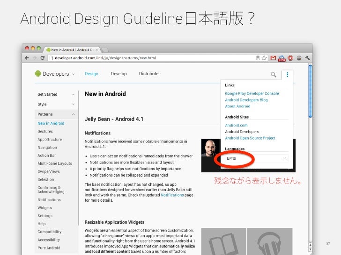Click the headphones extension icon
The image size is (341, 255).
pos(299,58)
